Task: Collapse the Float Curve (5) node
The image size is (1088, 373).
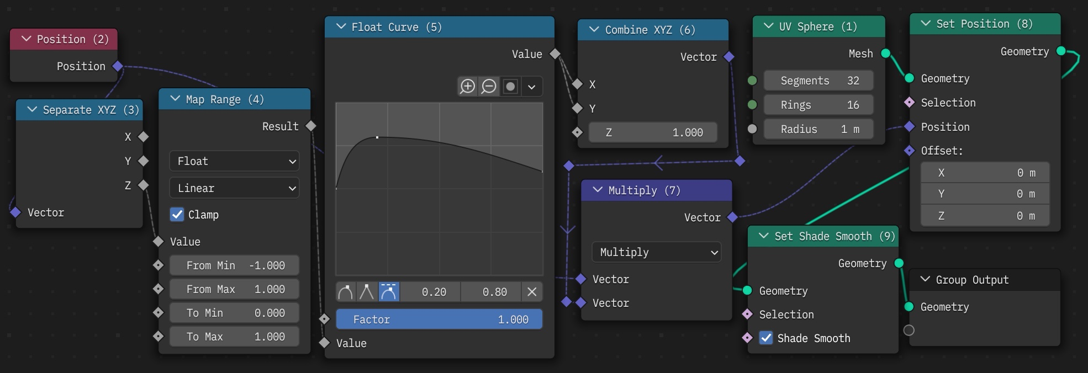Action: pyautogui.click(x=341, y=27)
